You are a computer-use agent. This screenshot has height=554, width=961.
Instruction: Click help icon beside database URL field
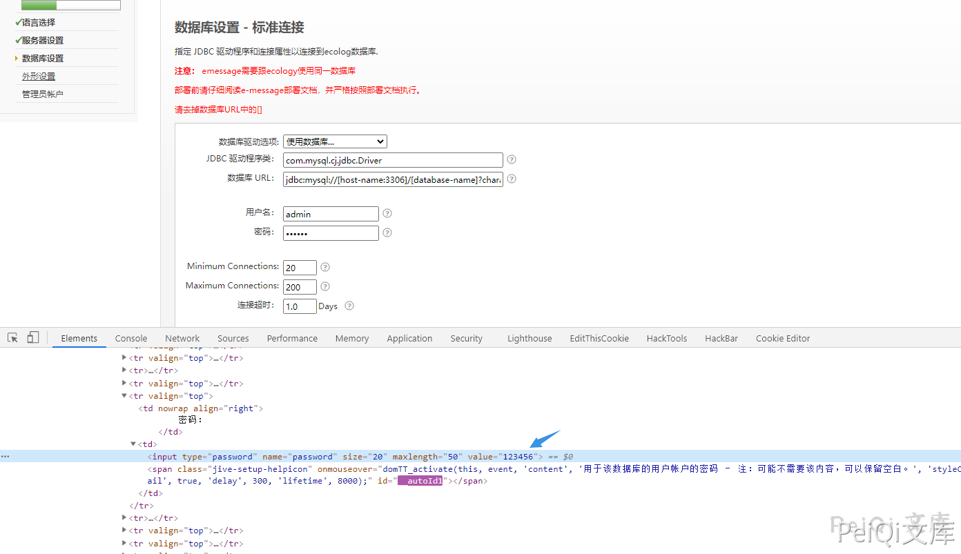512,179
